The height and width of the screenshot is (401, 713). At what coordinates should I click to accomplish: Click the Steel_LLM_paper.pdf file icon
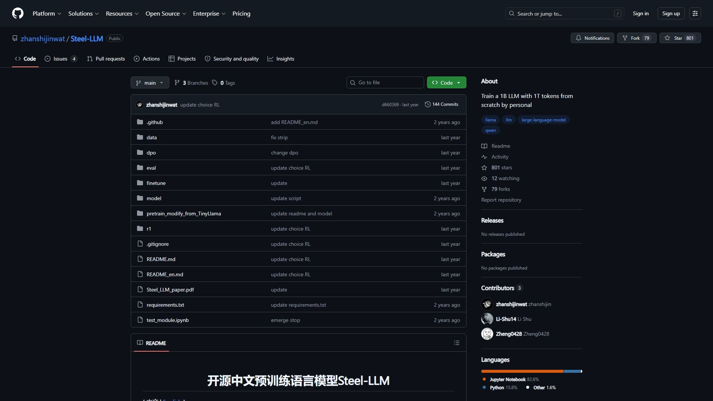140,290
